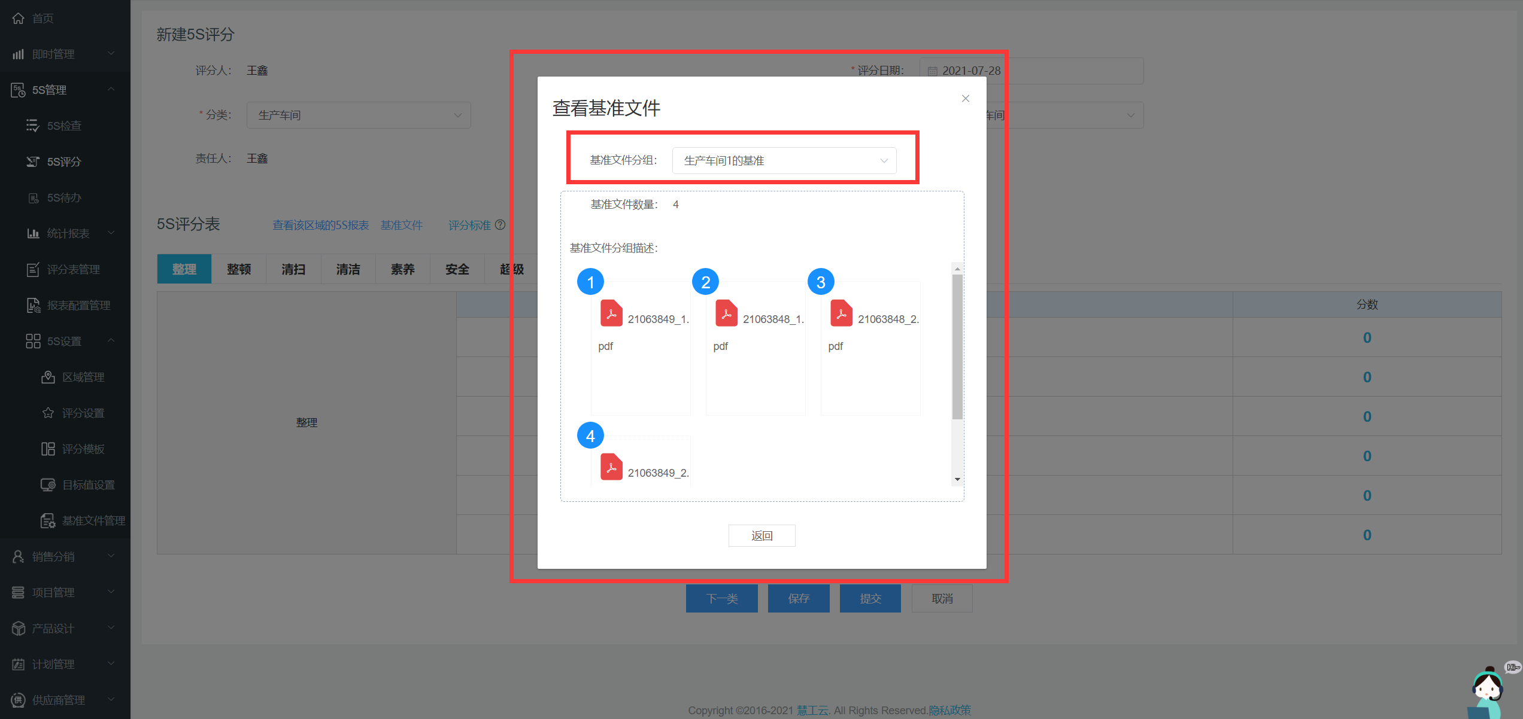Click the 21063848_2.pdf red PDF icon
The width and height of the screenshot is (1523, 719).
tap(841, 313)
